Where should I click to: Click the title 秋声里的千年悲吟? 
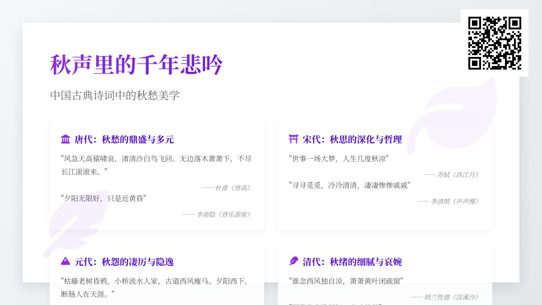[136, 64]
